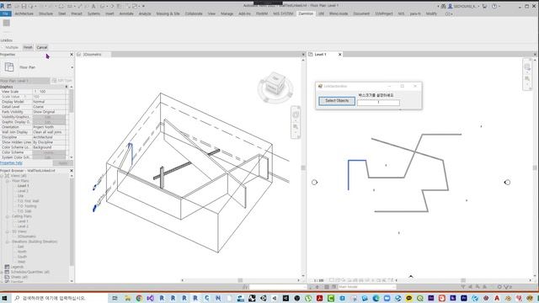Screen dimensions: 539x303
Task: Click the Schedules/Quantities icon in browser
Action: pos(7,272)
